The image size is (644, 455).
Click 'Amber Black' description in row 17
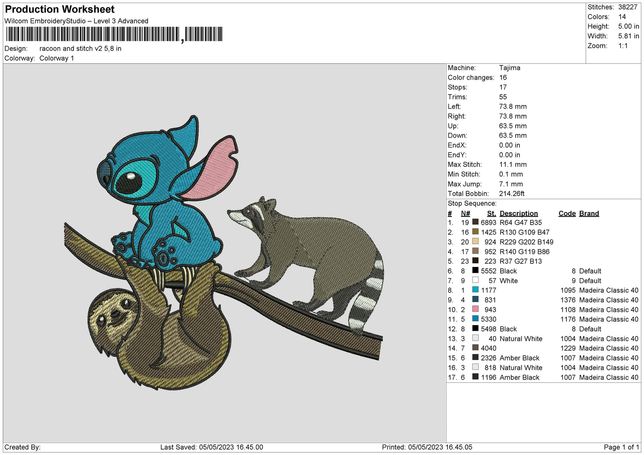click(519, 377)
